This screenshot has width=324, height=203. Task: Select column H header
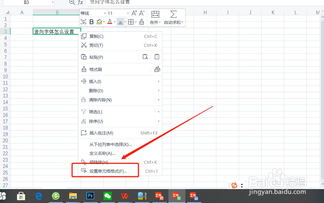point(205,12)
